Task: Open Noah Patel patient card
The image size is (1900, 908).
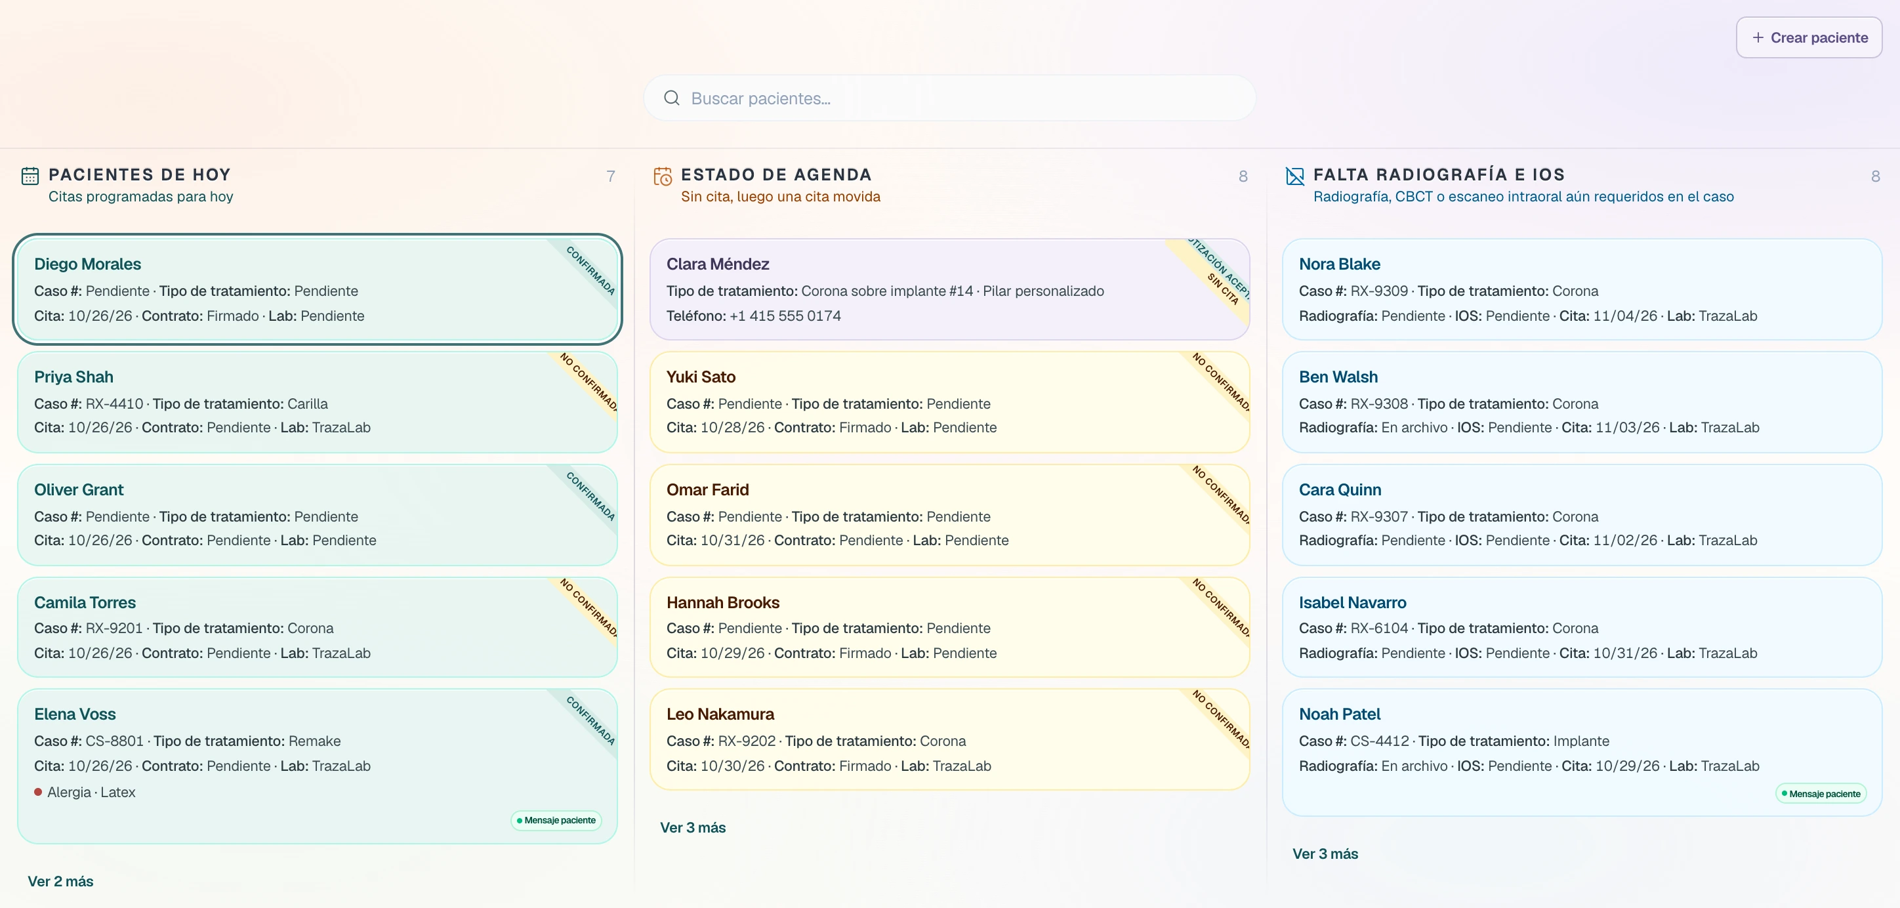Action: pyautogui.click(x=1582, y=753)
